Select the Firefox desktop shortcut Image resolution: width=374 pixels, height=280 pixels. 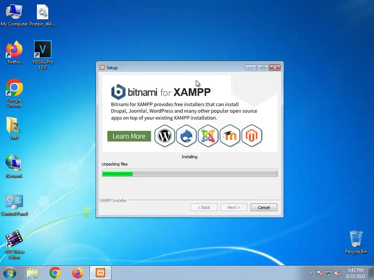[14, 52]
